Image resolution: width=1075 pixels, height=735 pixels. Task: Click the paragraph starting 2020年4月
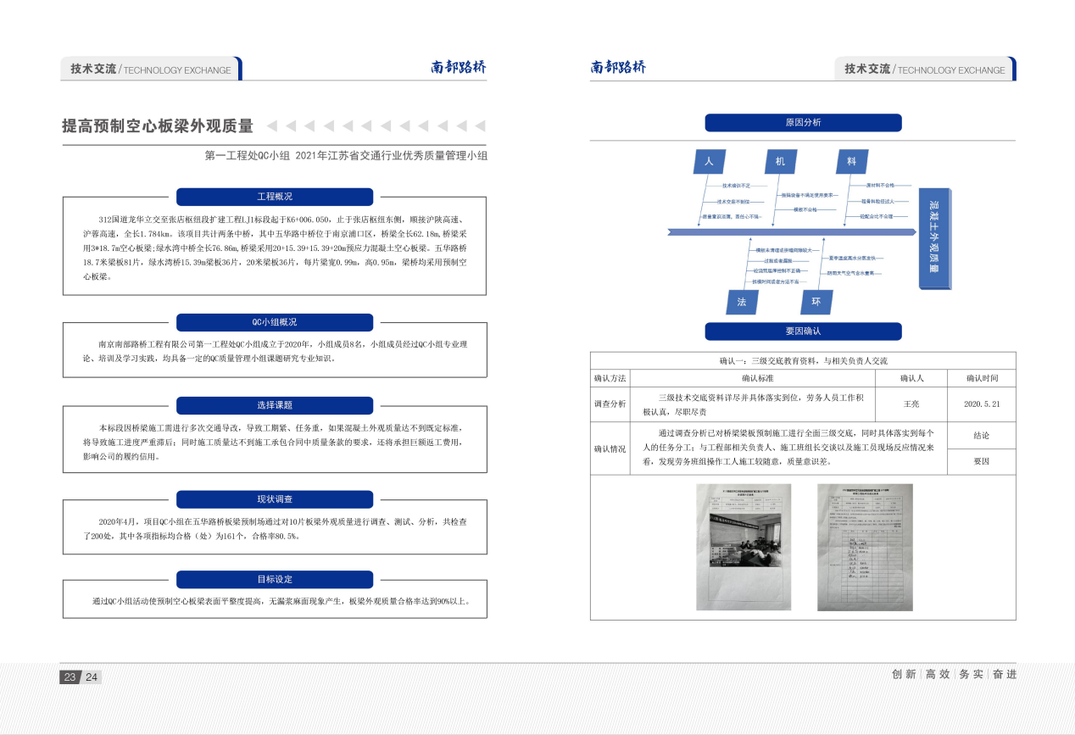[x=275, y=529]
